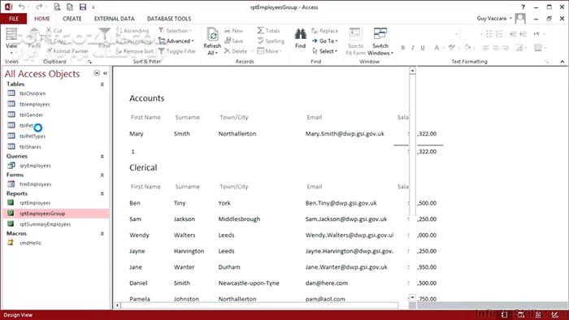Click the Cut scissors button

point(54,30)
